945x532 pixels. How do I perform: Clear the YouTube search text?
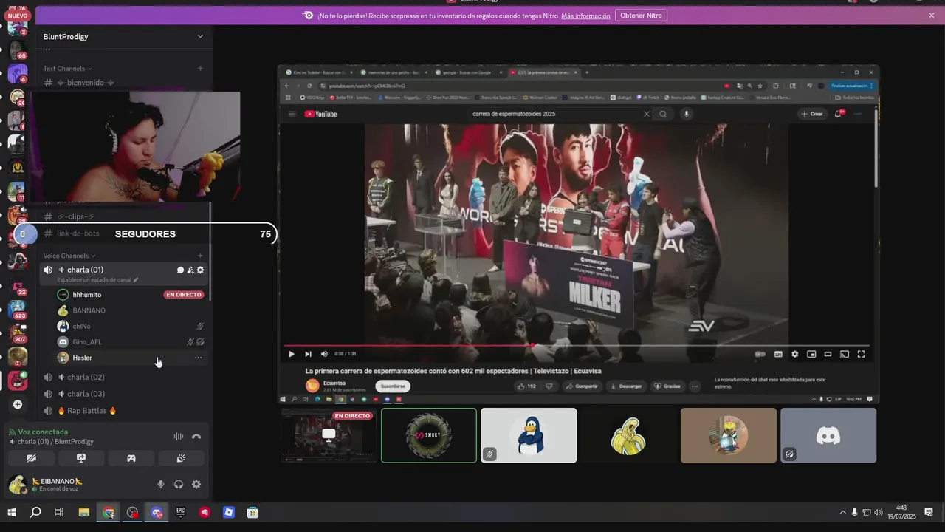coord(647,114)
